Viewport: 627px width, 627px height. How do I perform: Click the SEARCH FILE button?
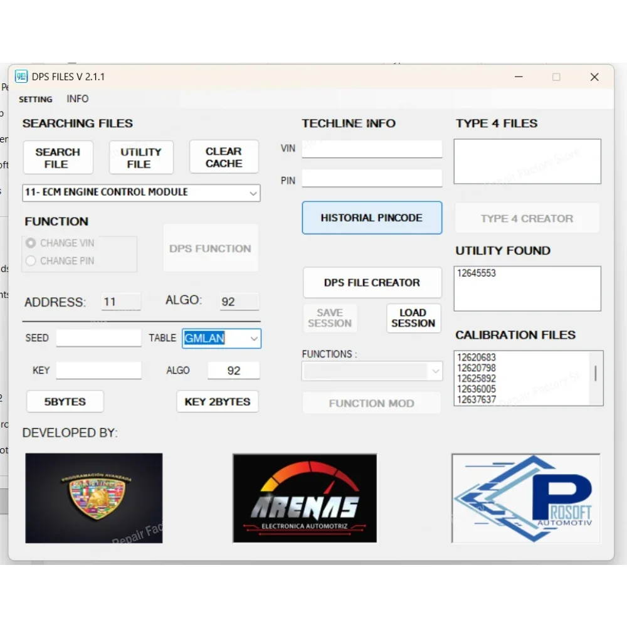tap(58, 157)
